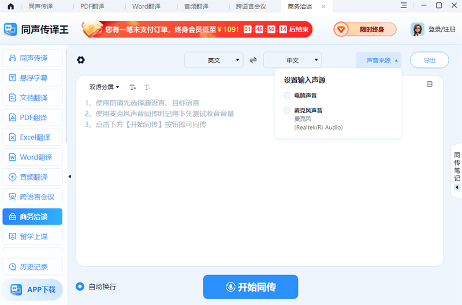Click the home icon in tab bar
This screenshot has width=462, height=305.
(10, 7)
